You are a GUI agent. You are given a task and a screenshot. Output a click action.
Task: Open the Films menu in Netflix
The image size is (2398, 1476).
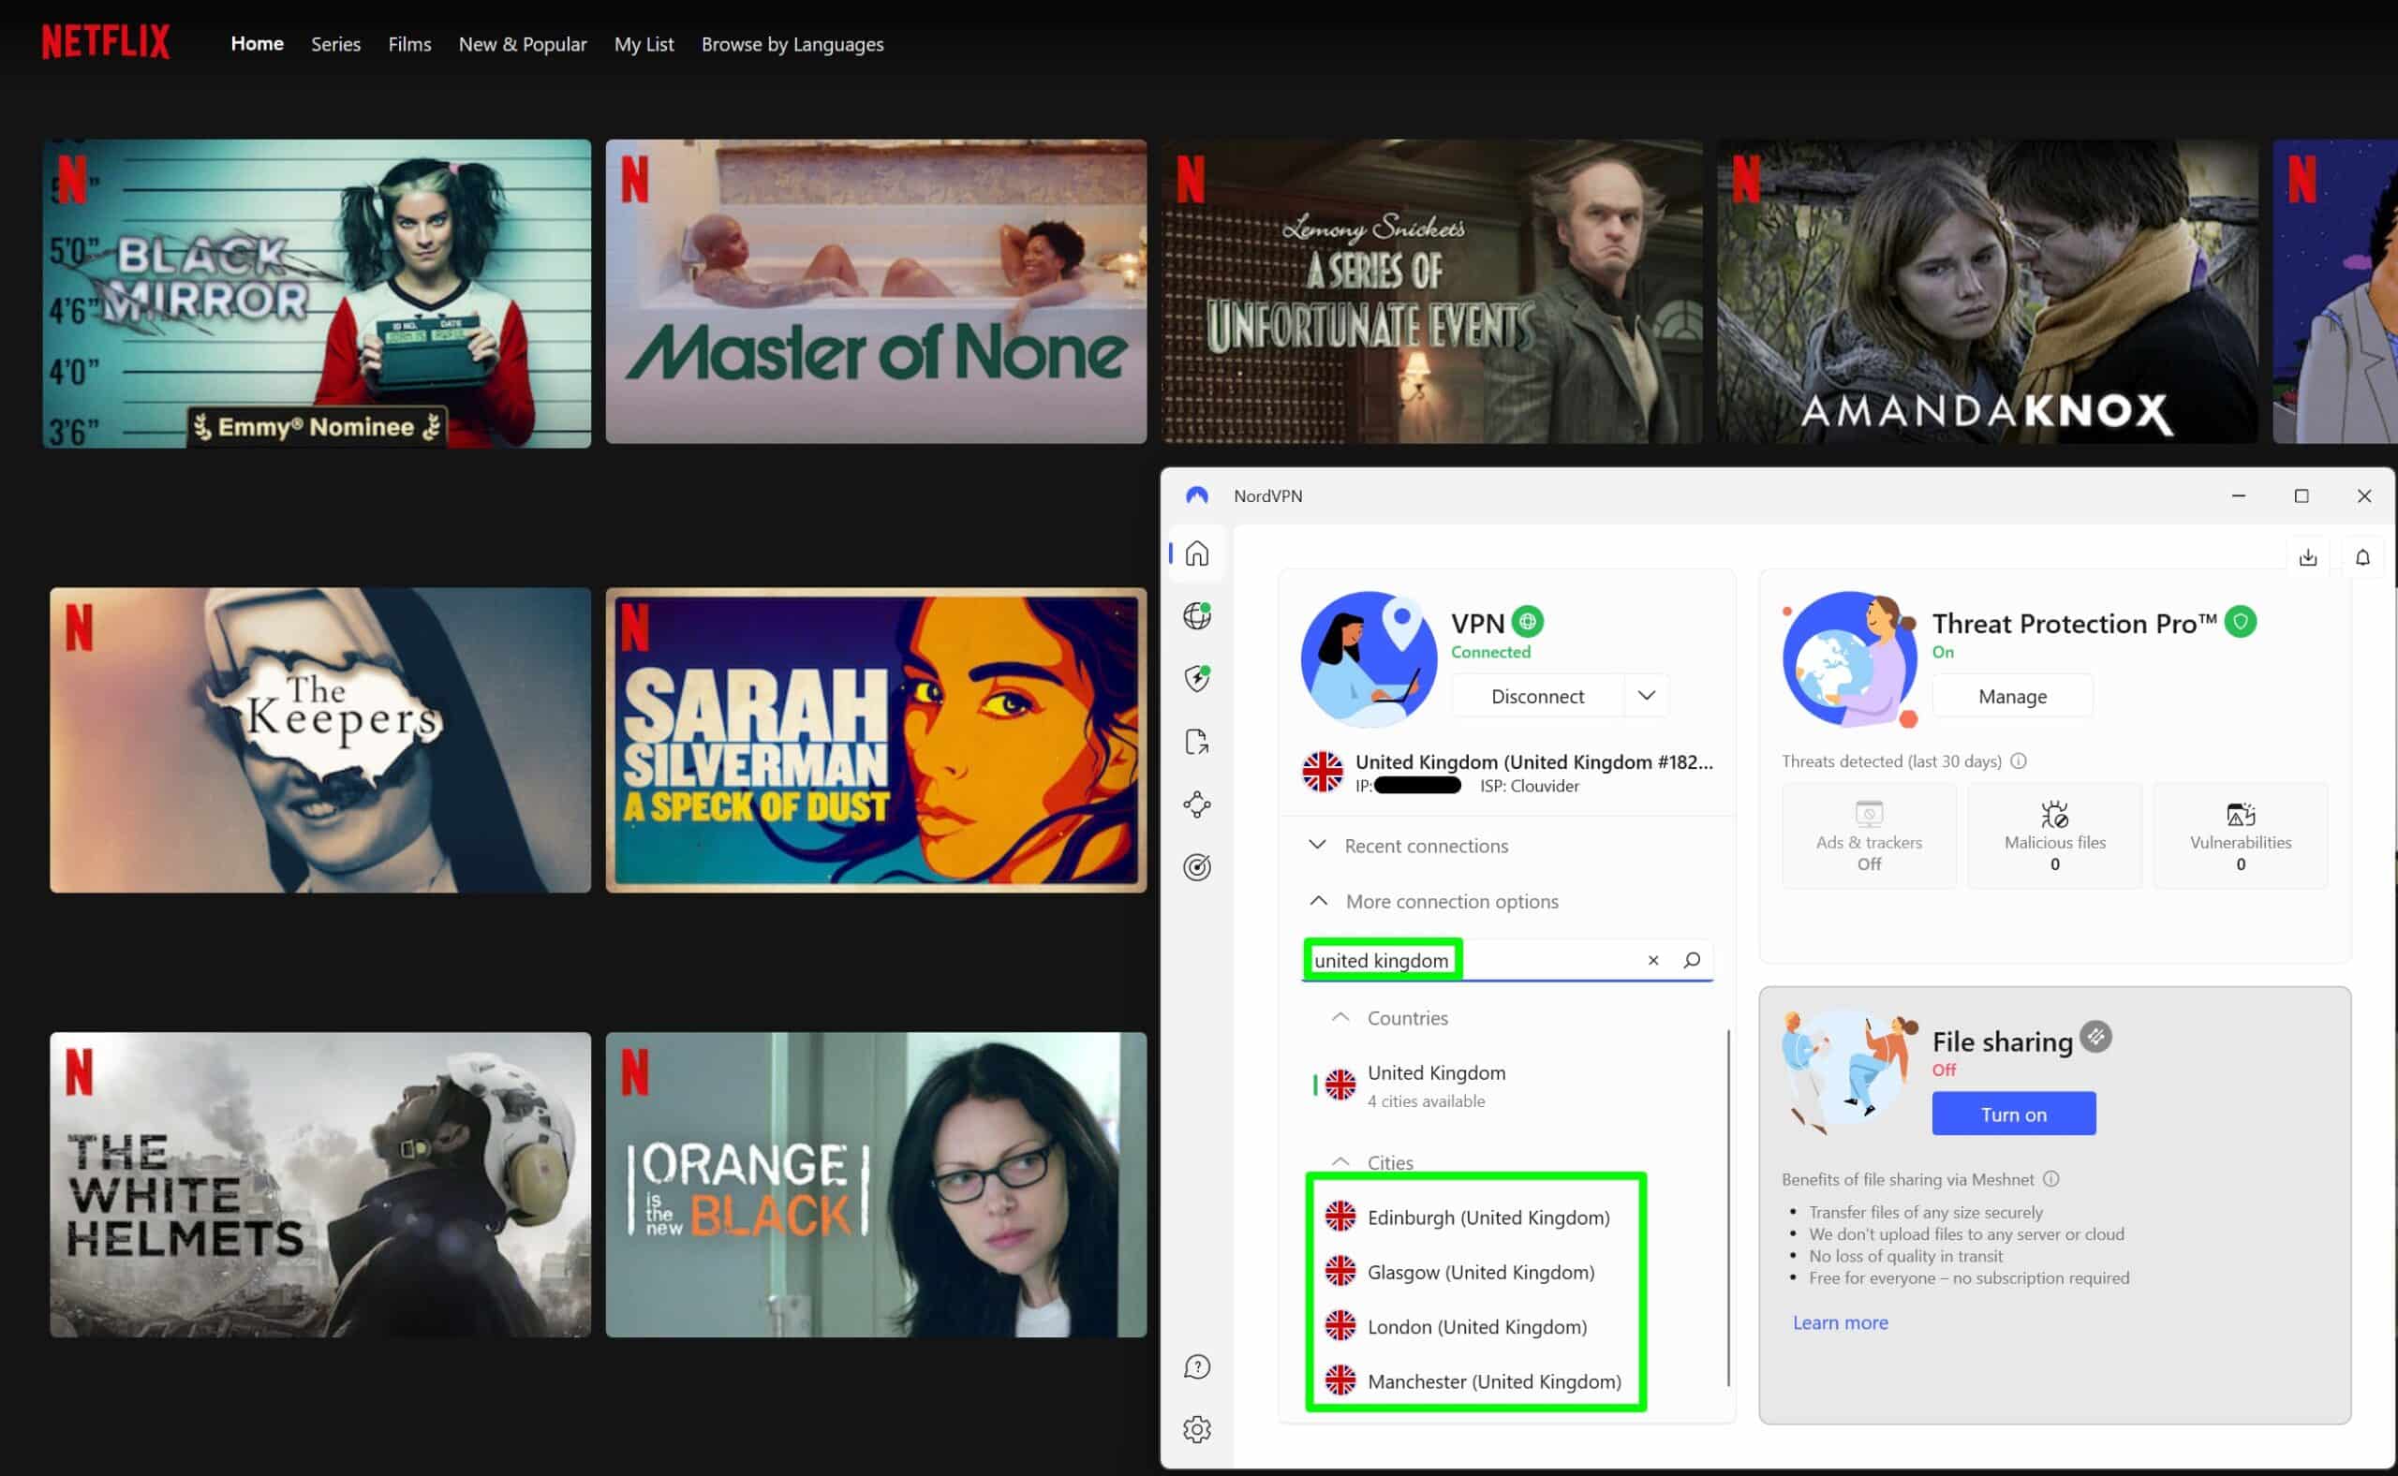tap(409, 44)
